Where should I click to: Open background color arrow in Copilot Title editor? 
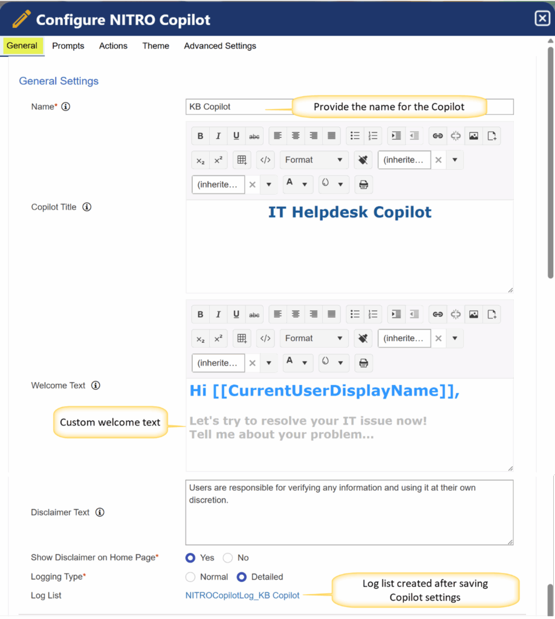click(x=340, y=184)
